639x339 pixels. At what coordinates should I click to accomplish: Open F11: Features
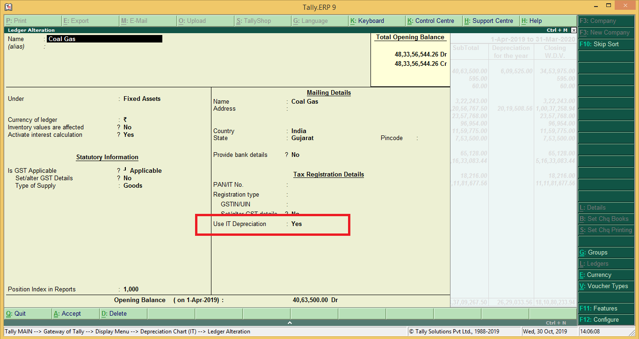[x=606, y=308]
